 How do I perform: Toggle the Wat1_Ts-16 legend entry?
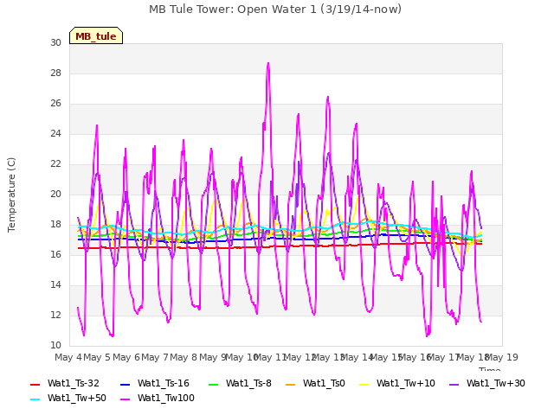point(155,384)
